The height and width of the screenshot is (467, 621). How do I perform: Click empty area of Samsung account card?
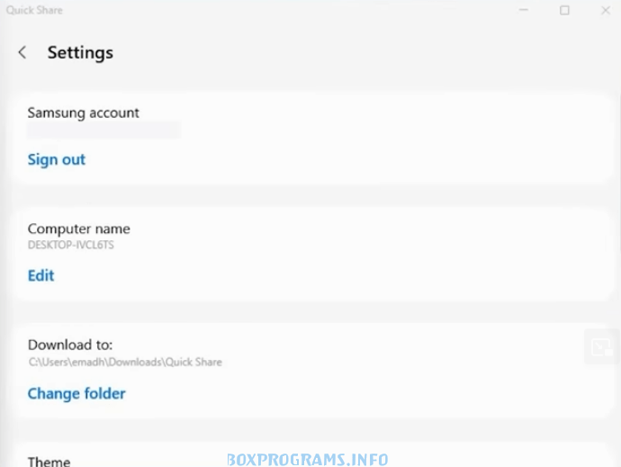pos(356,139)
